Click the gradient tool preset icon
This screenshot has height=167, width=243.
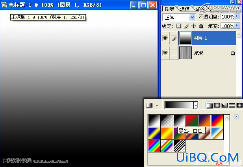coord(149,105)
